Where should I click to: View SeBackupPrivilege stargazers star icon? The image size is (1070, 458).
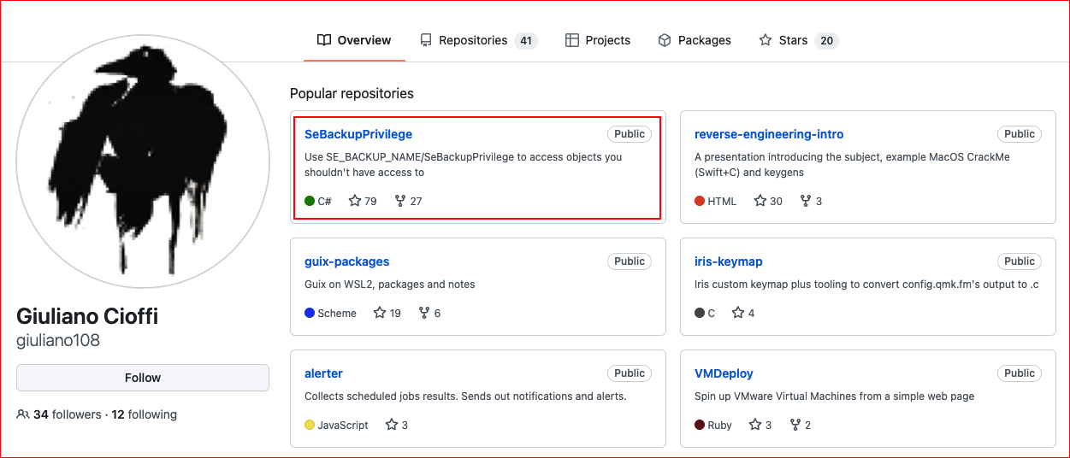click(355, 201)
